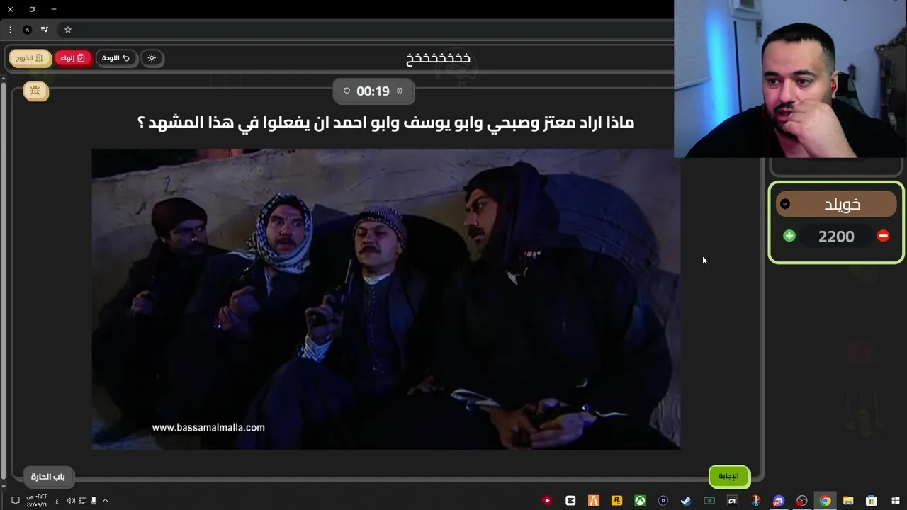Expand the hidden tray icons chevron
Viewport: 907px width, 510px height.
tap(106, 501)
